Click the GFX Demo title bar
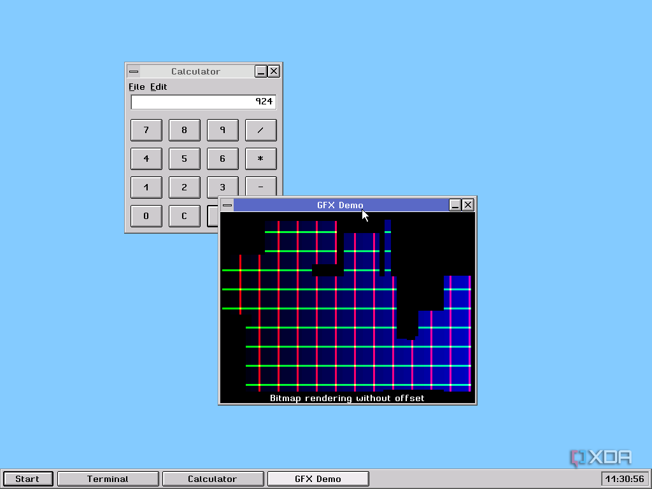This screenshot has height=489, width=652. tap(341, 205)
